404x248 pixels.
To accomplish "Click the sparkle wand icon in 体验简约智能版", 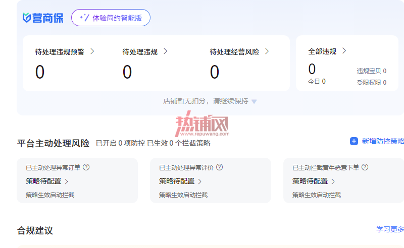I will pyautogui.click(x=84, y=18).
